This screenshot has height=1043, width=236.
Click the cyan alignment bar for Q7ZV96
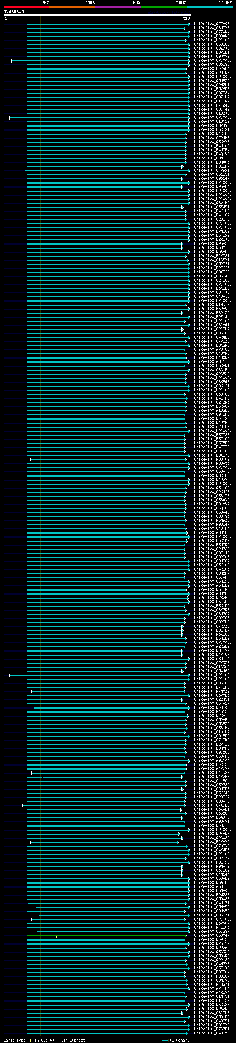pos(109,24)
